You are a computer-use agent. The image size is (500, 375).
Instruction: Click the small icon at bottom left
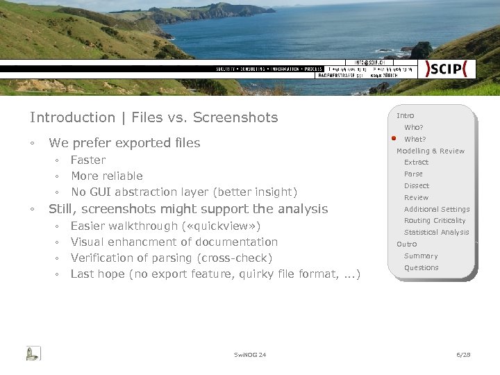33,353
